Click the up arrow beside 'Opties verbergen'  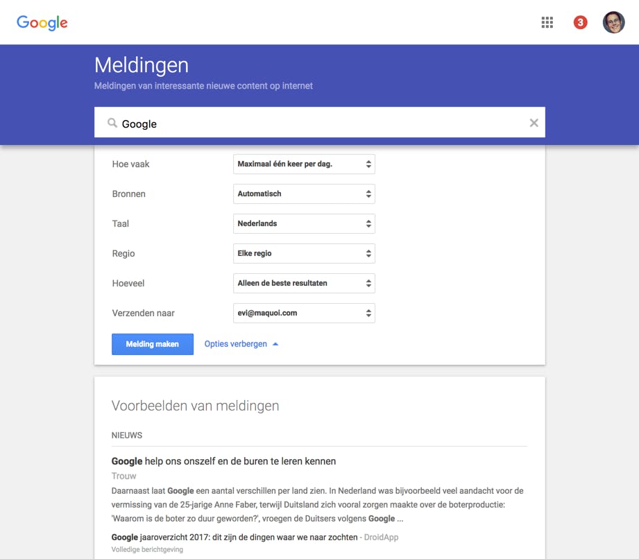pyautogui.click(x=275, y=344)
